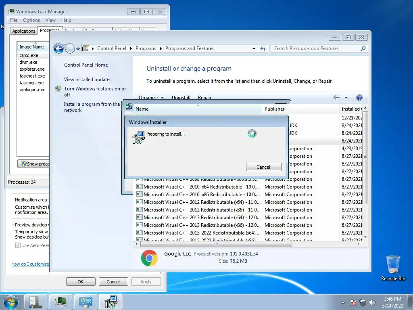
Task: Click the Search Programs and Features field
Action: coord(316,48)
